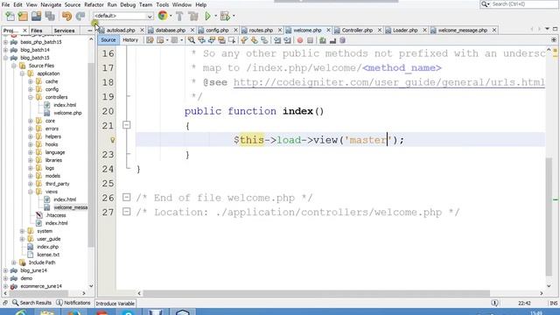Open the Services panel tab
This screenshot has width=560, height=315.
click(64, 31)
